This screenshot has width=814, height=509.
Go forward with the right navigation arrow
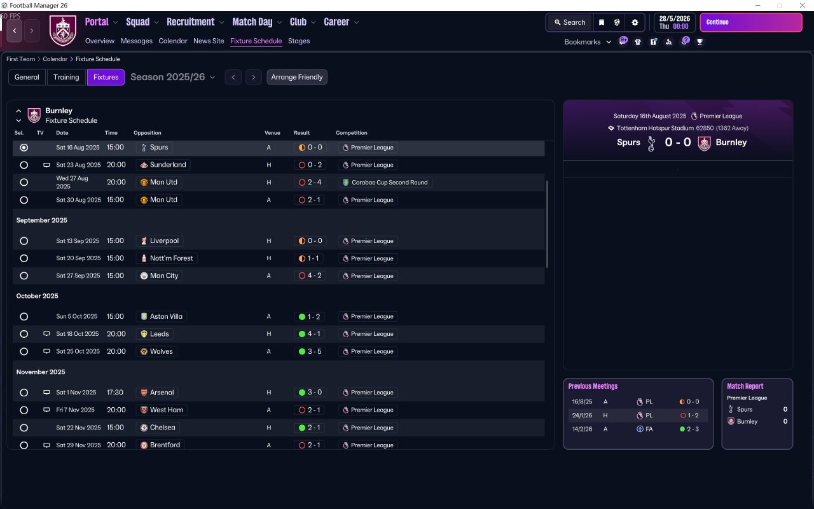(32, 31)
